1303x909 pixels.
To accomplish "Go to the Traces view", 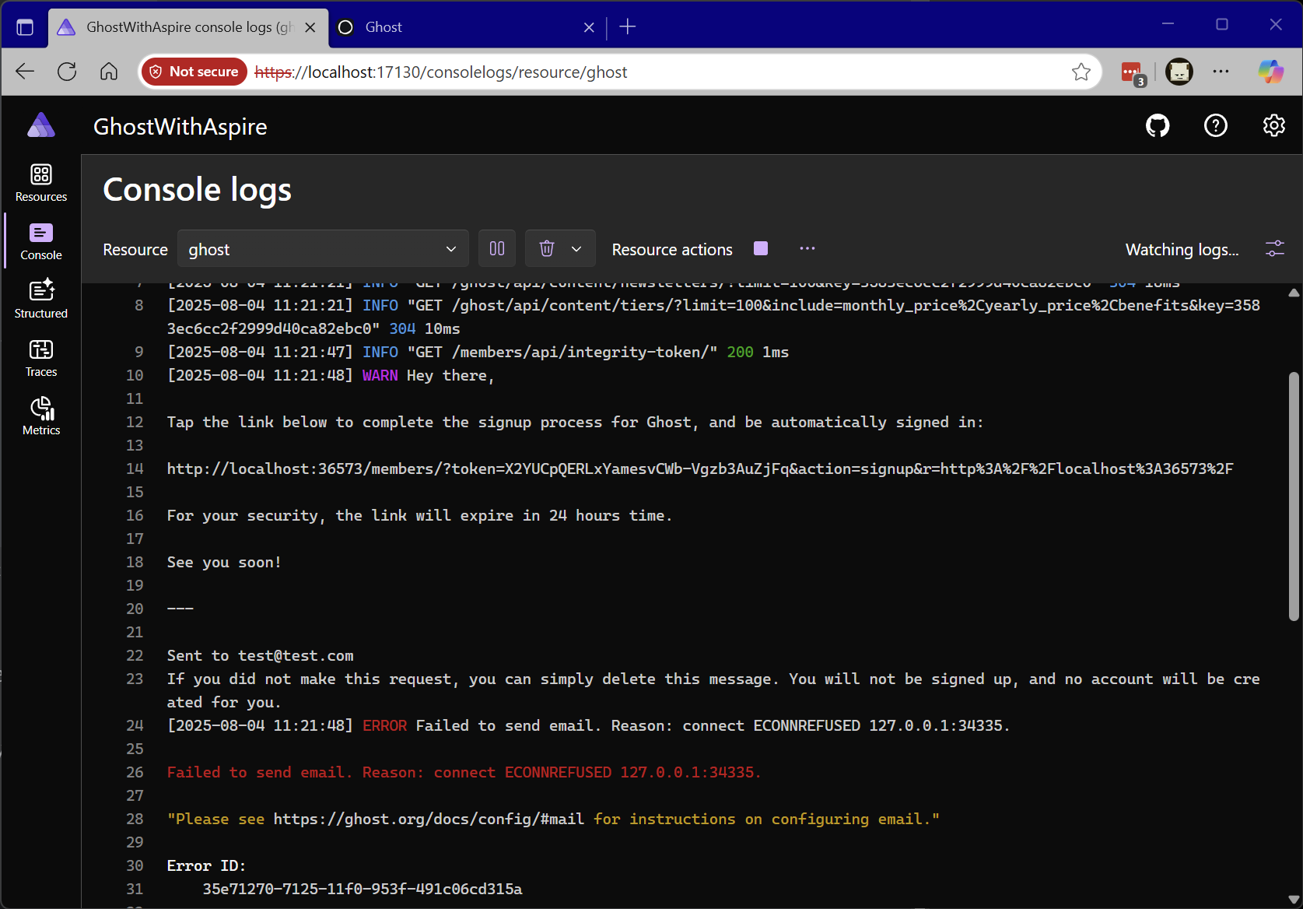I will 41,358.
